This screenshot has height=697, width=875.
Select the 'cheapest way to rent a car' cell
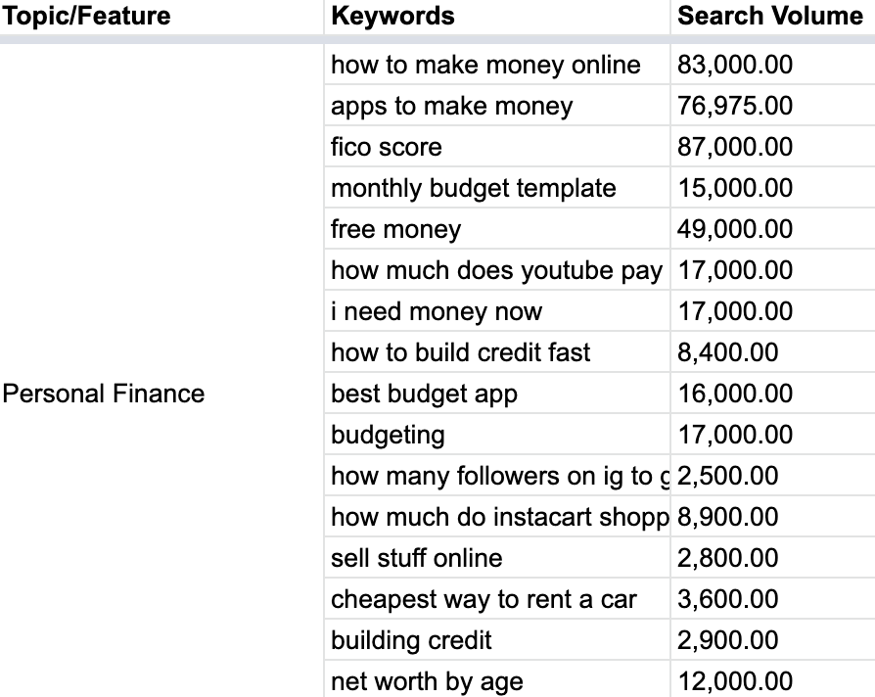(484, 600)
